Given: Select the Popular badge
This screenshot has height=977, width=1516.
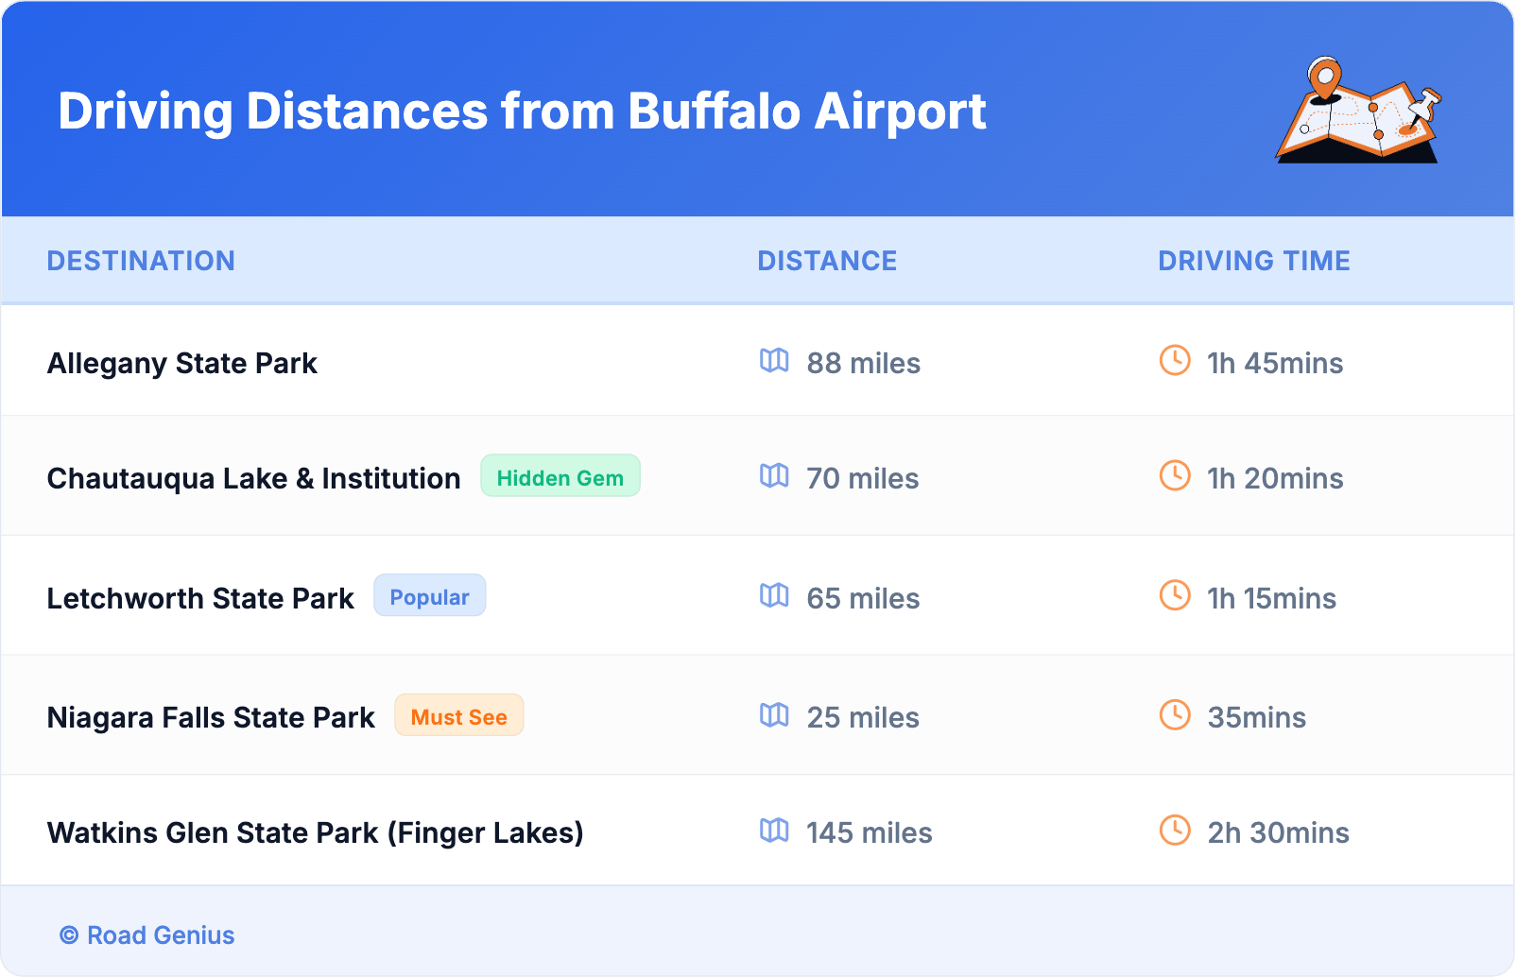Looking at the screenshot, I should 430,596.
